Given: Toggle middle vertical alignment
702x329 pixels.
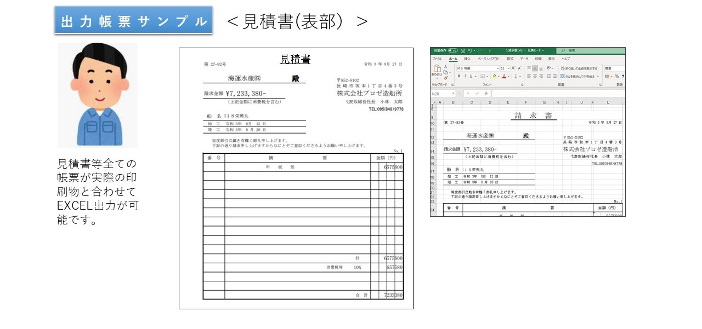Looking at the screenshot, I should (x=535, y=68).
